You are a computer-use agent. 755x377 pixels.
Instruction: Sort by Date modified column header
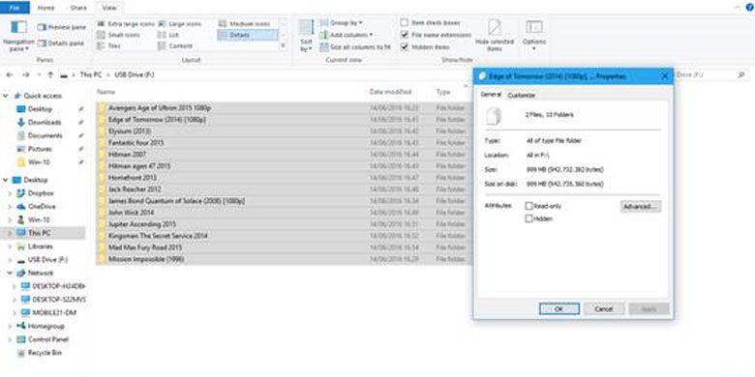(390, 92)
